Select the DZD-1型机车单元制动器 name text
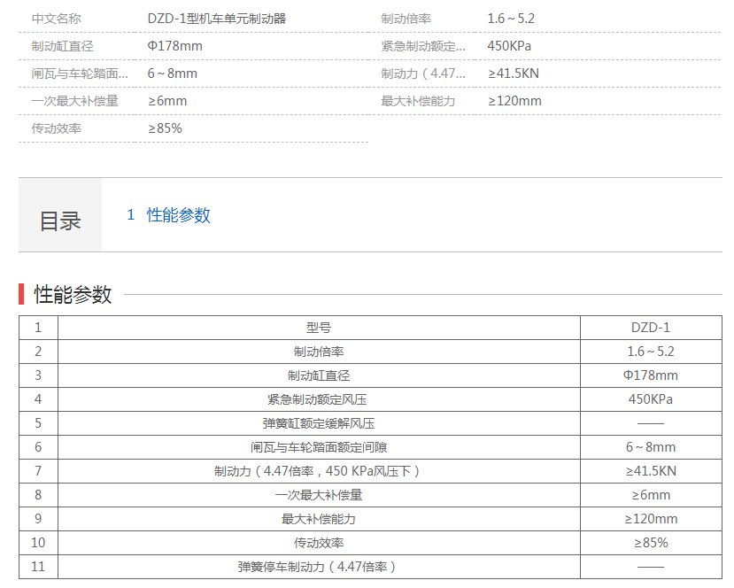 (221, 17)
